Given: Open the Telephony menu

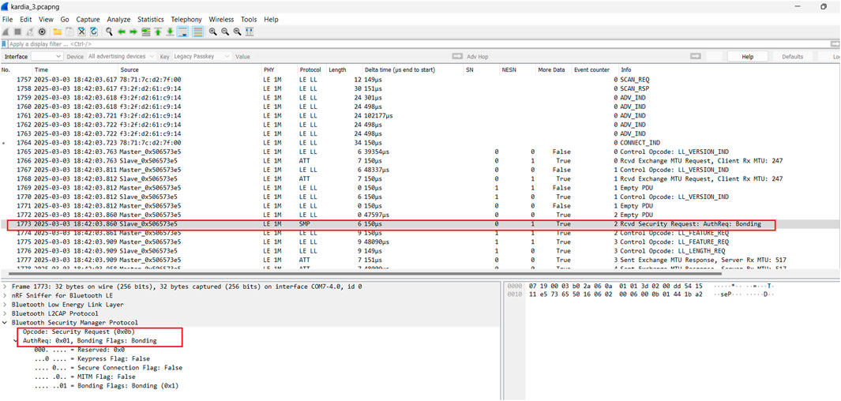Looking at the screenshot, I should (186, 19).
